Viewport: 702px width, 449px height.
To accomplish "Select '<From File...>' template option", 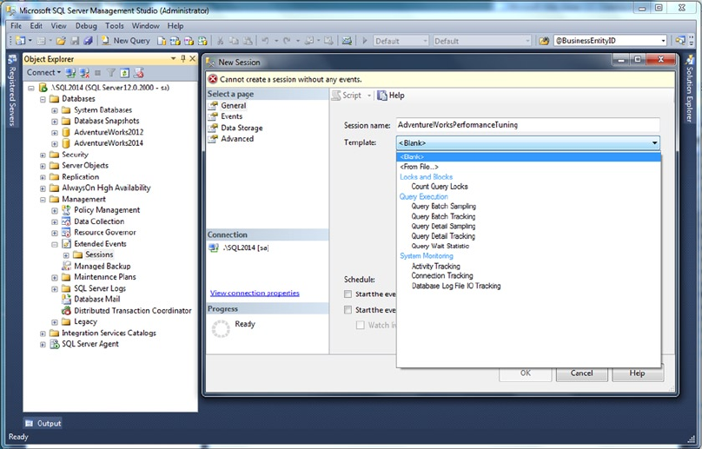I will click(419, 167).
